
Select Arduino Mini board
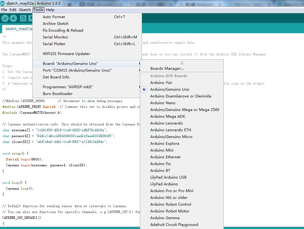tap(182, 150)
